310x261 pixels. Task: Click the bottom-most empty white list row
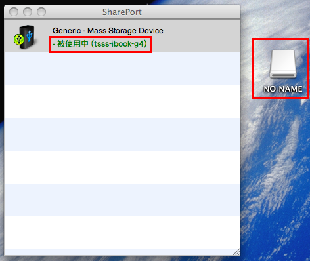click(x=122, y=233)
